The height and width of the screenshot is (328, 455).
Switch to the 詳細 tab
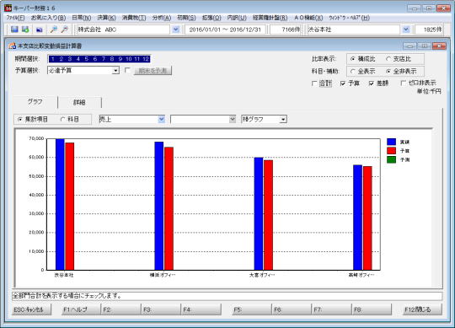[x=79, y=102]
